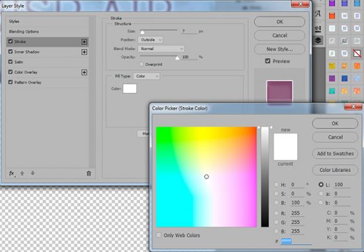The height and width of the screenshot is (252, 364).
Task: Open Color Libraries
Action: tap(335, 170)
